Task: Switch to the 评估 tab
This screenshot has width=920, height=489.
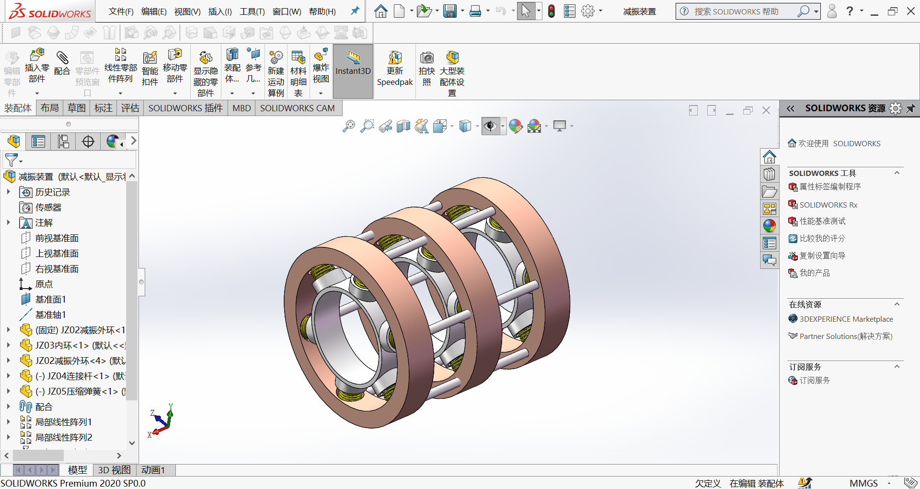Action: (130, 108)
